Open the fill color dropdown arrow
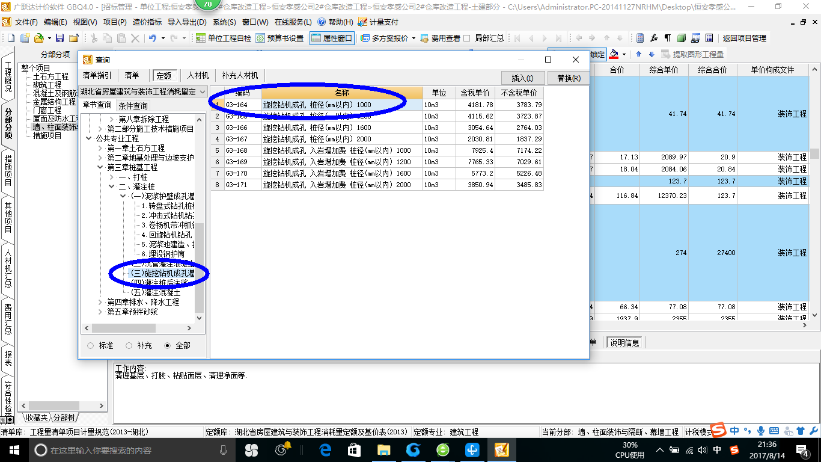 tap(624, 54)
